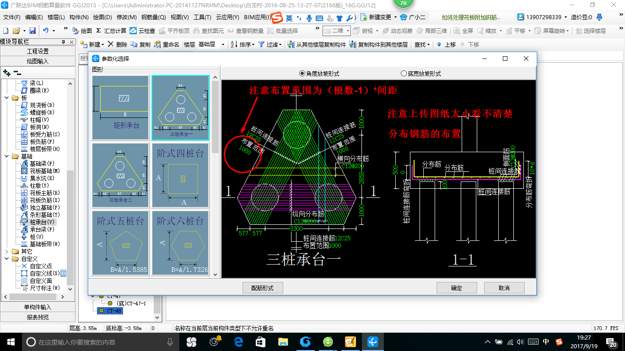
Task: Pin the 模块导航栏 panel
Action: coord(63,42)
